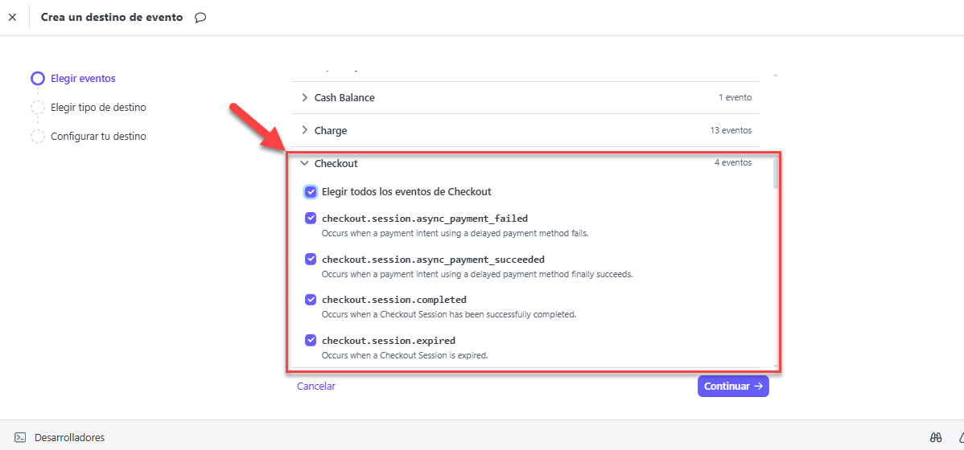Open the Desarrolladores menu
Screen dimensions: 964x450
click(69, 438)
